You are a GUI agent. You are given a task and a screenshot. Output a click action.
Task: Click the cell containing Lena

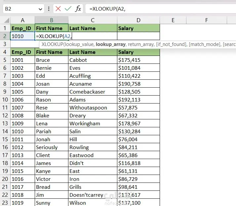(x=52, y=123)
